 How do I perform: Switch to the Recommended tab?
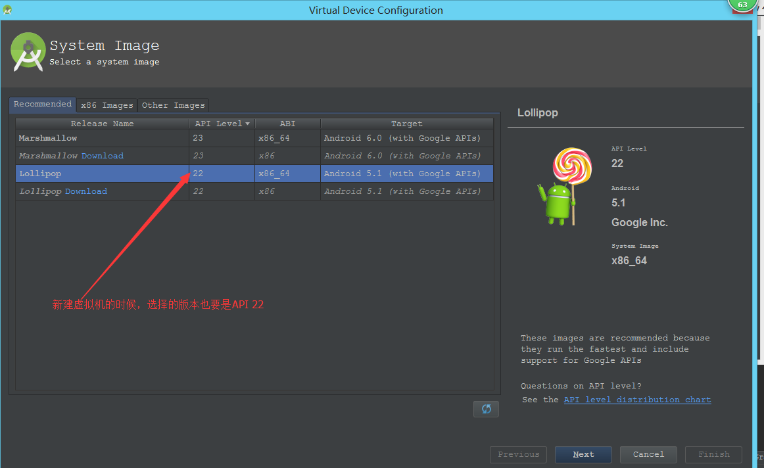[42, 105]
